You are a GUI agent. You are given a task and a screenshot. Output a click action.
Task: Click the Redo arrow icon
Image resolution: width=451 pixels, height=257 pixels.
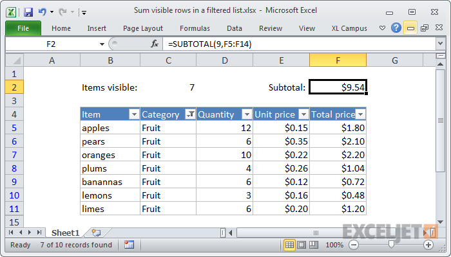(62, 12)
